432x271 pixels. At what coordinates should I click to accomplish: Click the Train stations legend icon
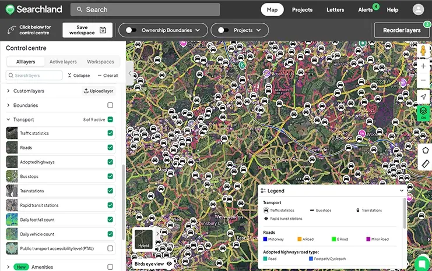tap(358, 211)
